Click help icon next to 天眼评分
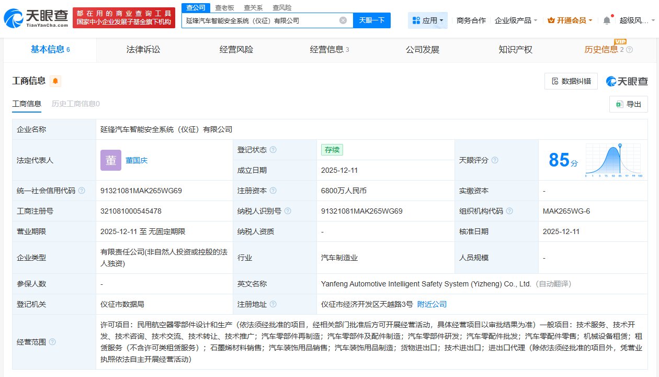 (495, 160)
